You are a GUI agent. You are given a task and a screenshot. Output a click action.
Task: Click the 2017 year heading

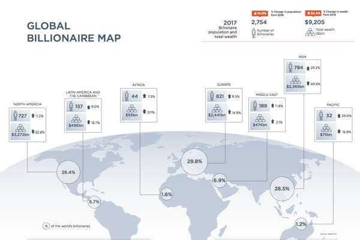tap(230, 23)
